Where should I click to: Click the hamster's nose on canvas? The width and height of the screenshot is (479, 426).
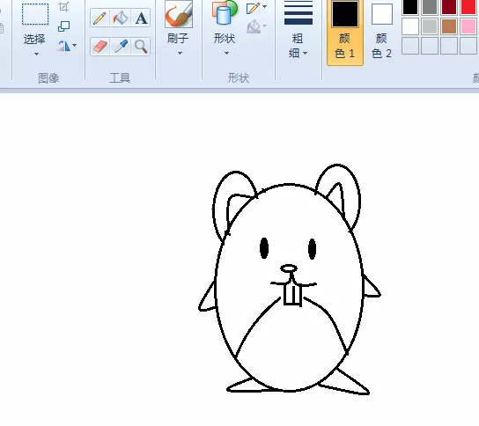(289, 268)
